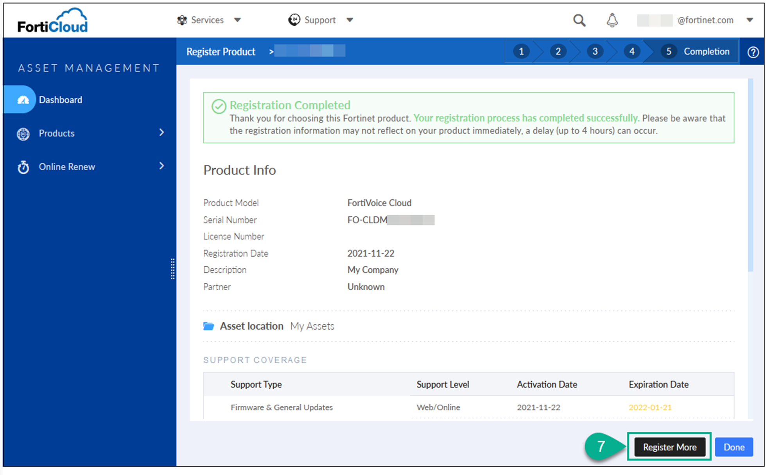Click the Dashboard gauge icon
This screenshot has width=766, height=475.
coord(23,100)
